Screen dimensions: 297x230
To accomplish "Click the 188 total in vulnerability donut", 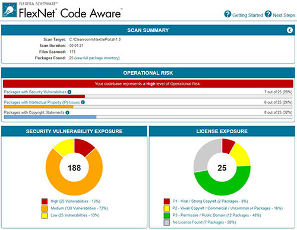I will coord(74,168).
